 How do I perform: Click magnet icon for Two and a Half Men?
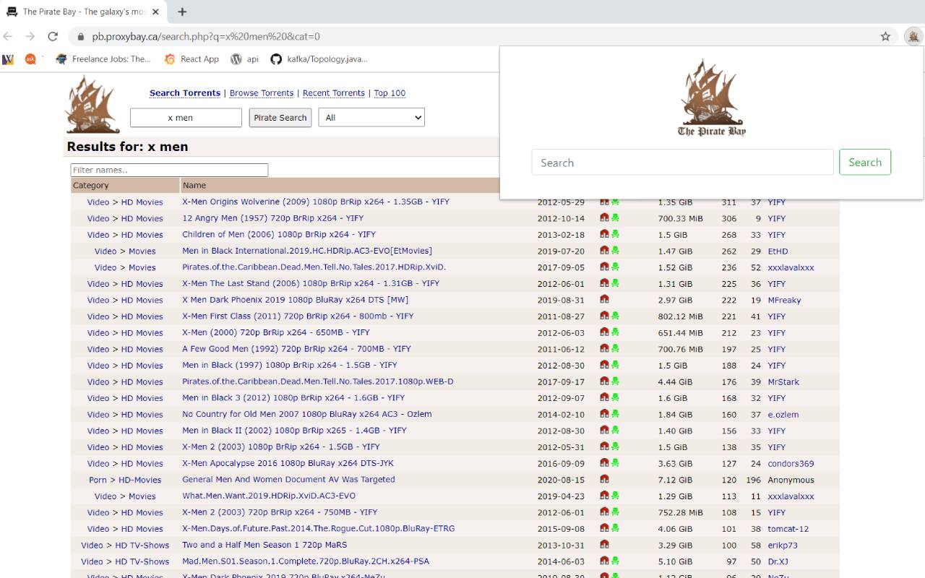604,545
